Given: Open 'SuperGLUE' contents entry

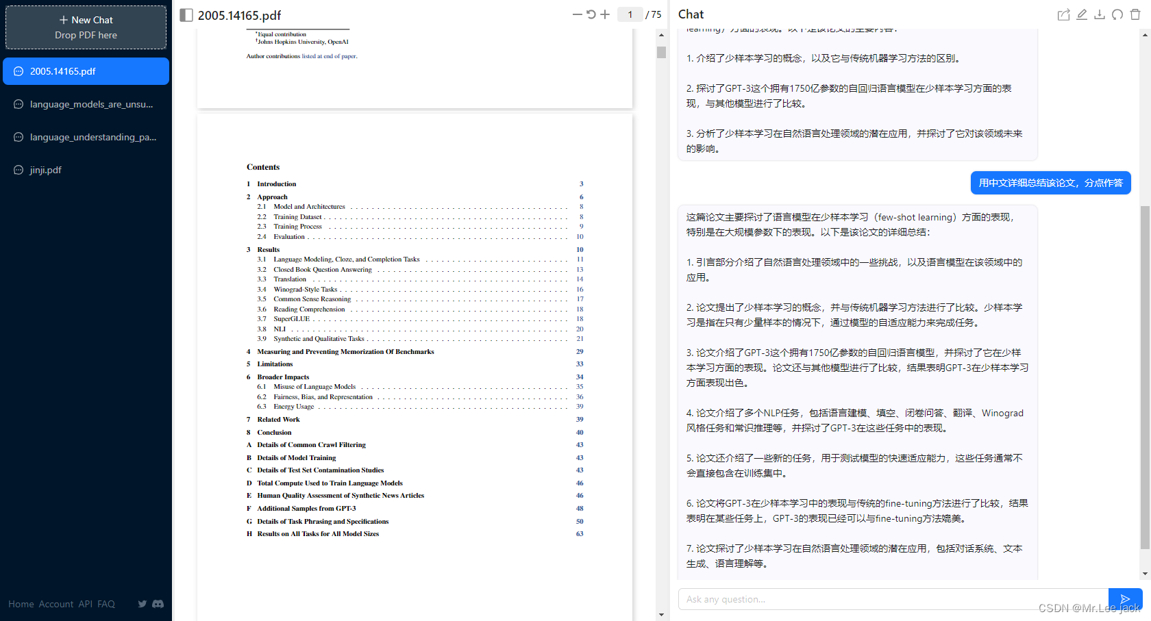Looking at the screenshot, I should [292, 319].
